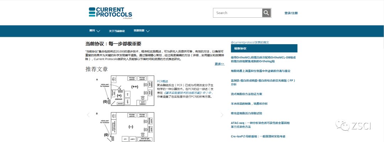
Task: Click the Current Protocols logo
Action: [110, 12]
